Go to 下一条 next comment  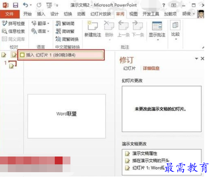click(138, 29)
